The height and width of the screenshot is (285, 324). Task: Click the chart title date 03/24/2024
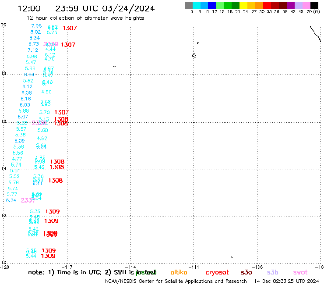tap(128, 9)
